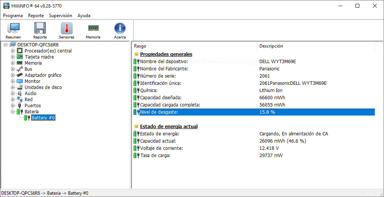This screenshot has width=384, height=197.
Task: Select the Nivel de desgaste row
Action: click(x=159, y=112)
